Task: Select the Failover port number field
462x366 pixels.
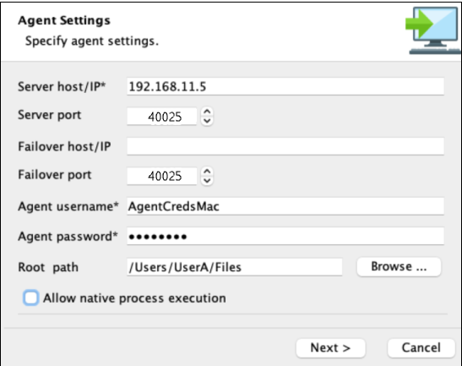Action: click(162, 176)
